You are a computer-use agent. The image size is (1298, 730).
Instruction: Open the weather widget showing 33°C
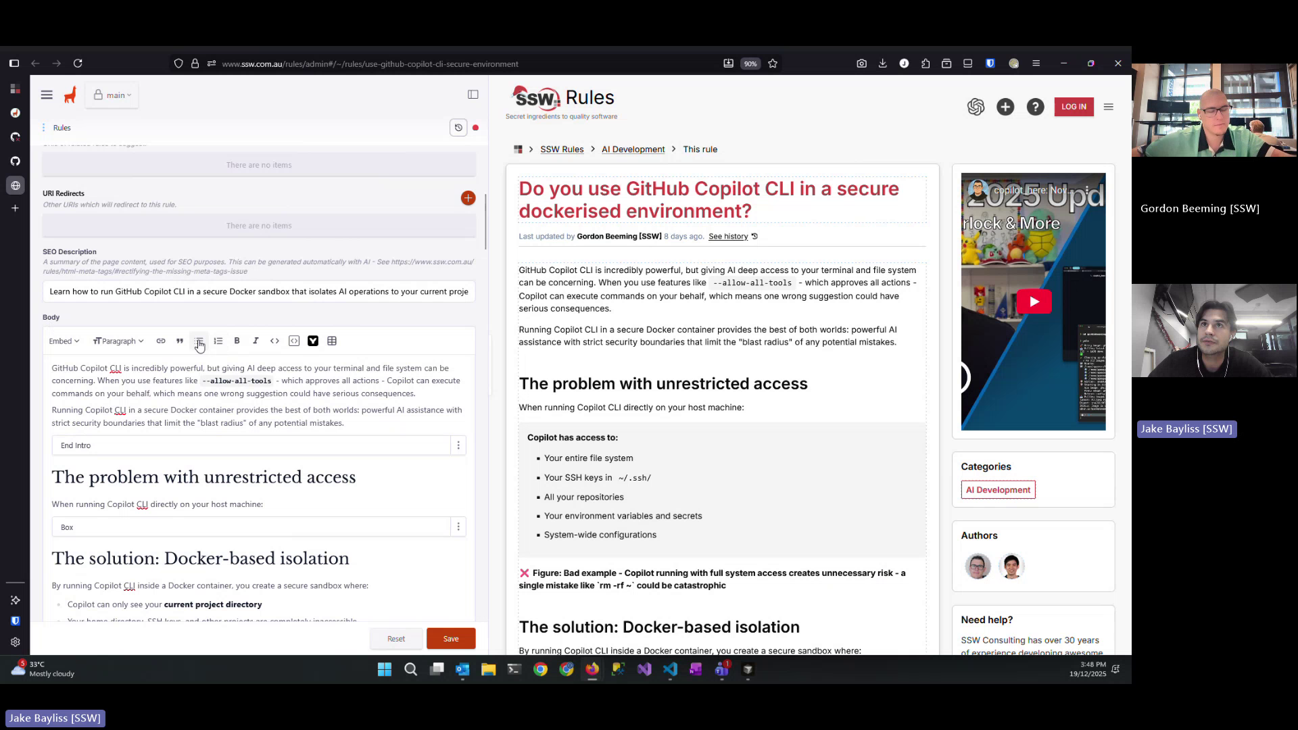43,669
